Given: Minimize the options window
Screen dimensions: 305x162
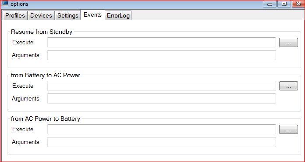Looking at the screenshot, I should click(270, 4).
